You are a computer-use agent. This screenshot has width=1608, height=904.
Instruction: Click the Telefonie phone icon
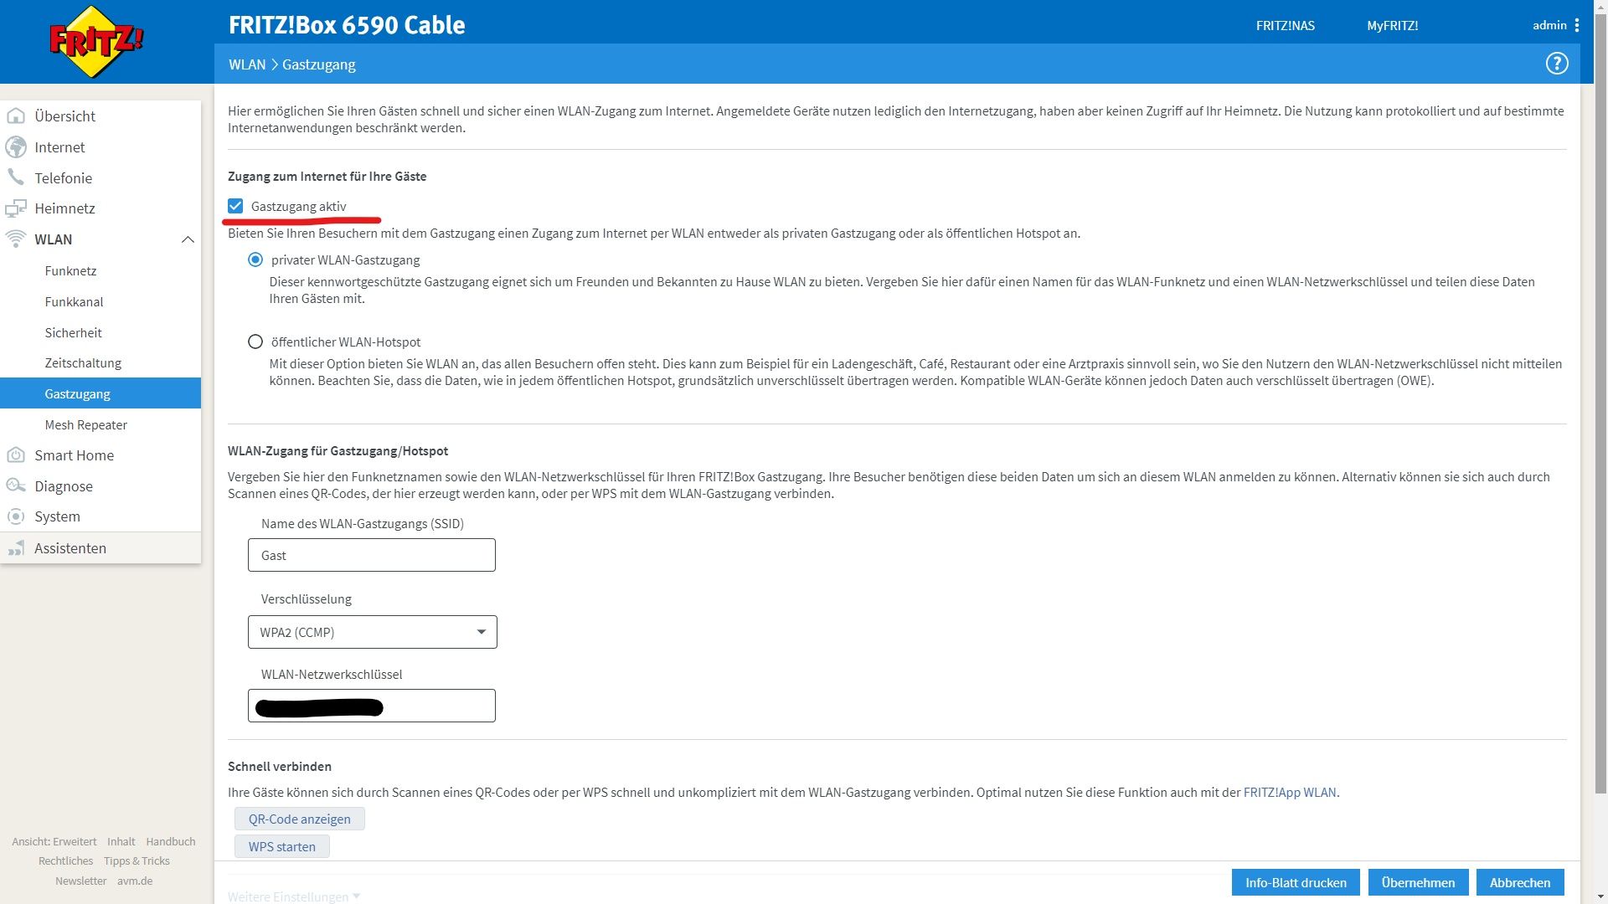[16, 177]
